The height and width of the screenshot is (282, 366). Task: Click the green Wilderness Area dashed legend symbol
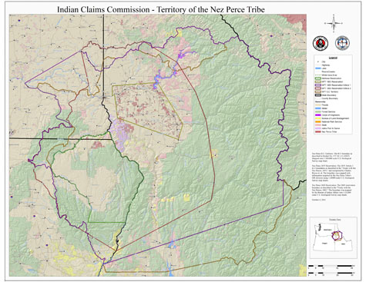(x=318, y=75)
